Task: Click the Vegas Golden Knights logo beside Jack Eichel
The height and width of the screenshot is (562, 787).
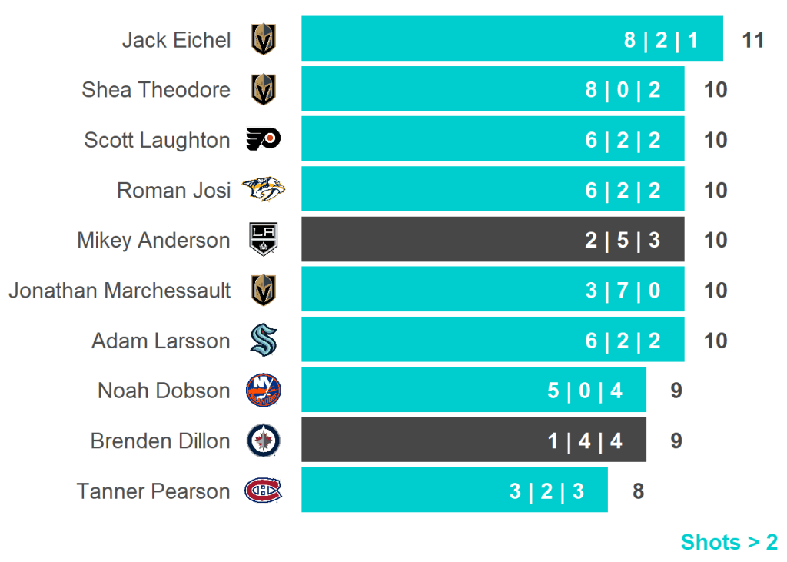Action: pyautogui.click(x=264, y=39)
